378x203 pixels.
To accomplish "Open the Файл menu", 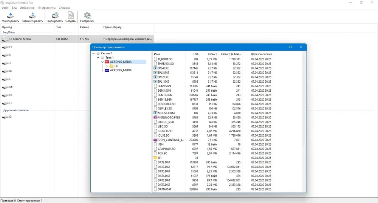I will pos(5,8).
